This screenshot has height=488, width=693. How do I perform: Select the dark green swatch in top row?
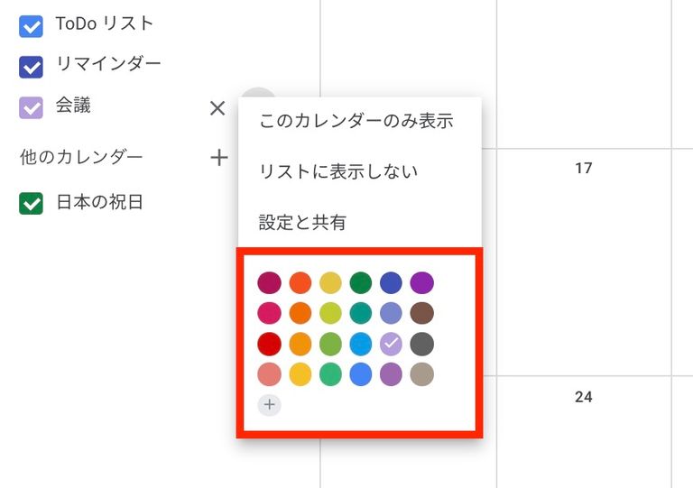(x=361, y=282)
